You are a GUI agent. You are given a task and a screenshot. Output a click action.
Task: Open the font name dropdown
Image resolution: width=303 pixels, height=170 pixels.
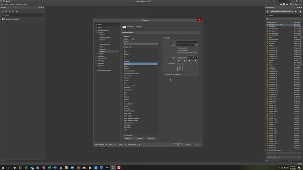pos(181,58)
